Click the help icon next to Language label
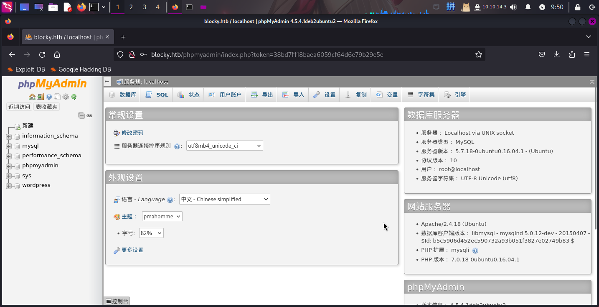Image resolution: width=599 pixels, height=307 pixels. coord(170,200)
